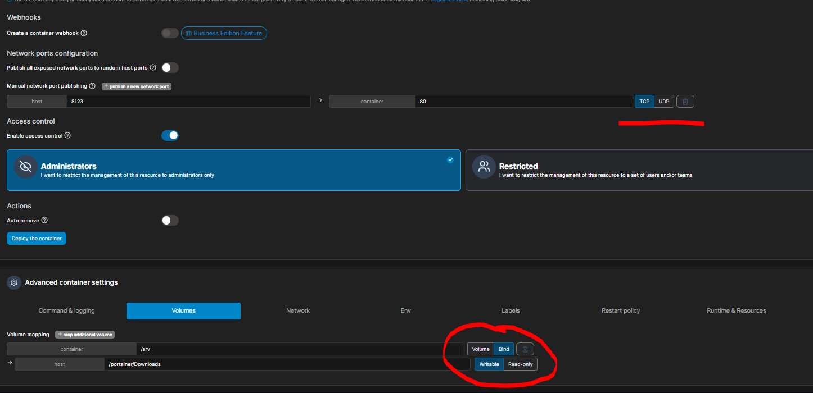Click the Actions section heading

[x=19, y=206]
